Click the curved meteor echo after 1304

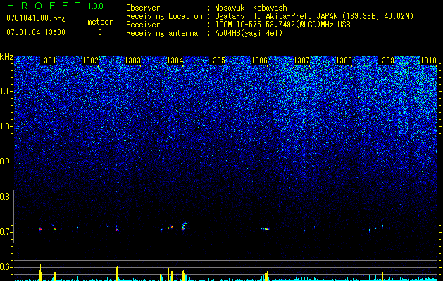[x=184, y=226]
